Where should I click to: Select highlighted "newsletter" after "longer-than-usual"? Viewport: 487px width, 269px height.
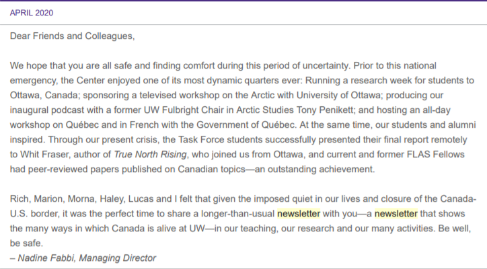[299, 214]
